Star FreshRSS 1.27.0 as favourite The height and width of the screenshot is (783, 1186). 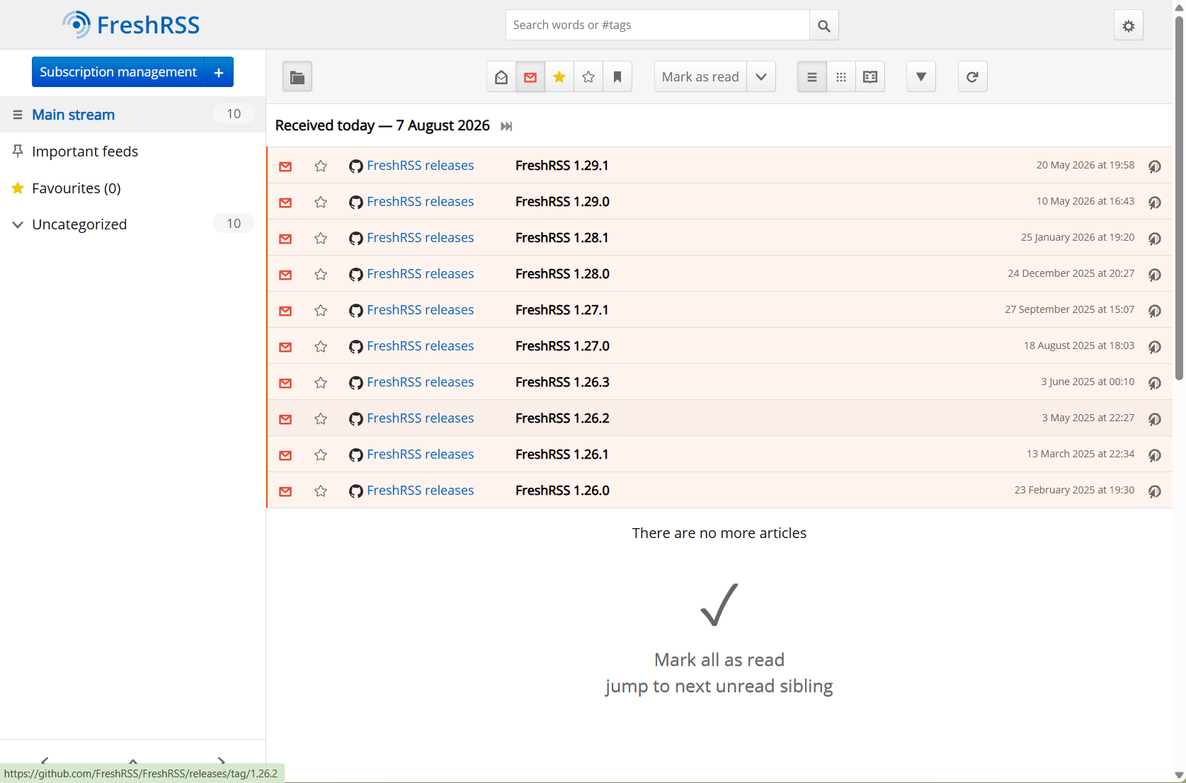tap(321, 346)
